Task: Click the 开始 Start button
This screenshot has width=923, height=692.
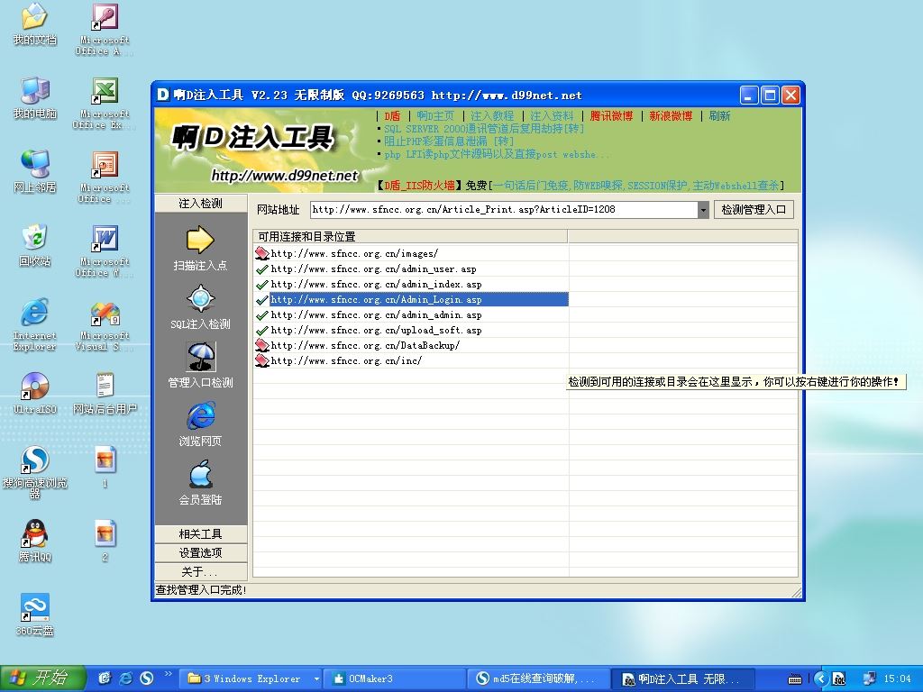Action: (x=43, y=678)
